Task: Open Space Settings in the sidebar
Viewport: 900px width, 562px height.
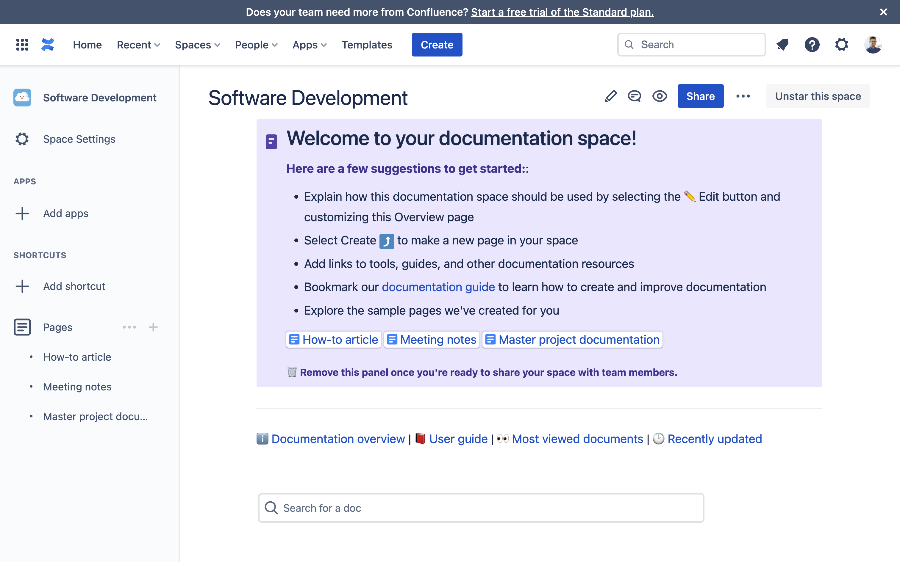Action: 79,139
